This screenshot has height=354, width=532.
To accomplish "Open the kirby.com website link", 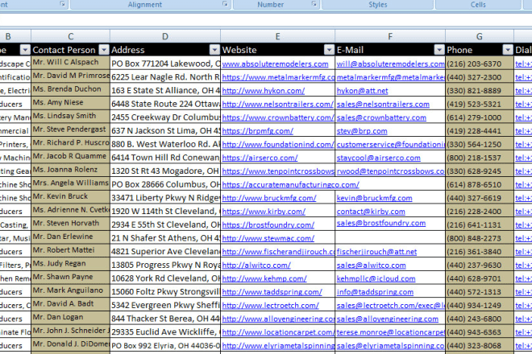I will click(264, 212).
